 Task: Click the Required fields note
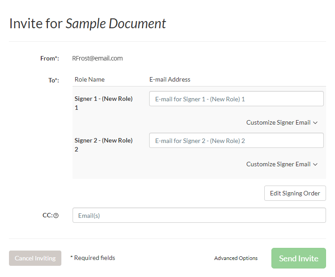click(x=93, y=258)
